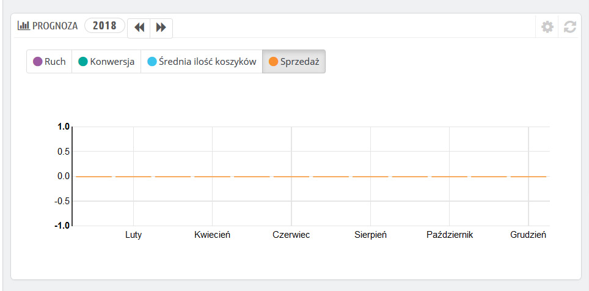This screenshot has width=589, height=291.
Task: Select the Luty label on the chart axis
Action: tap(133, 235)
